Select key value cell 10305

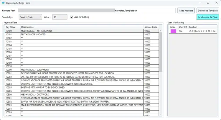[x=13, y=112]
